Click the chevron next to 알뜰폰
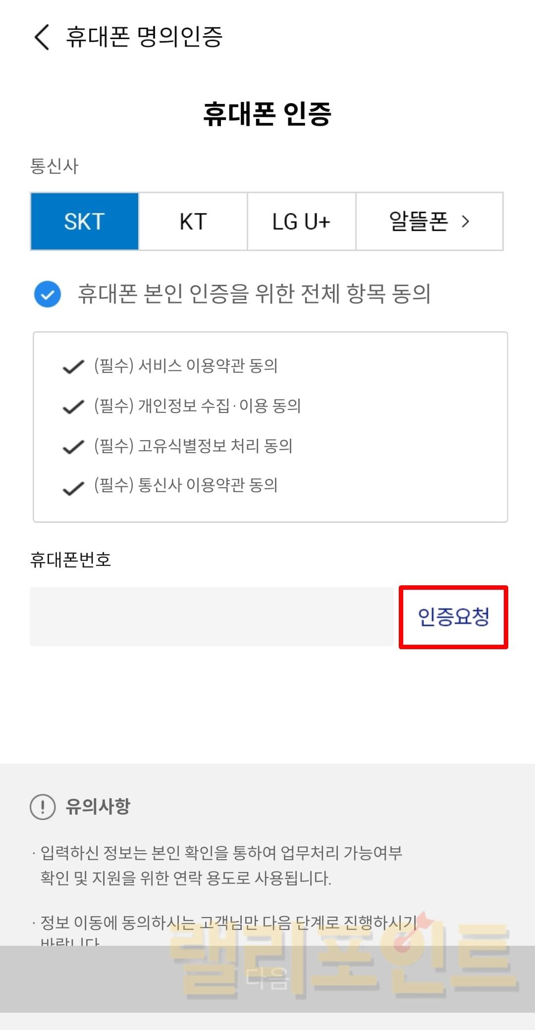Screen dimensions: 535x1030 [x=465, y=221]
